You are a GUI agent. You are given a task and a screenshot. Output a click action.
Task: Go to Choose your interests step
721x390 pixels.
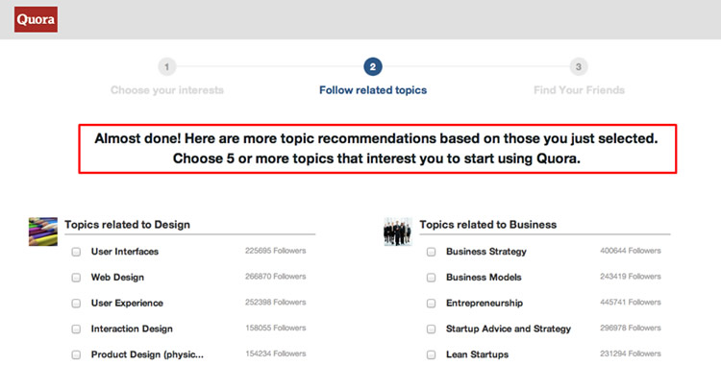(167, 90)
